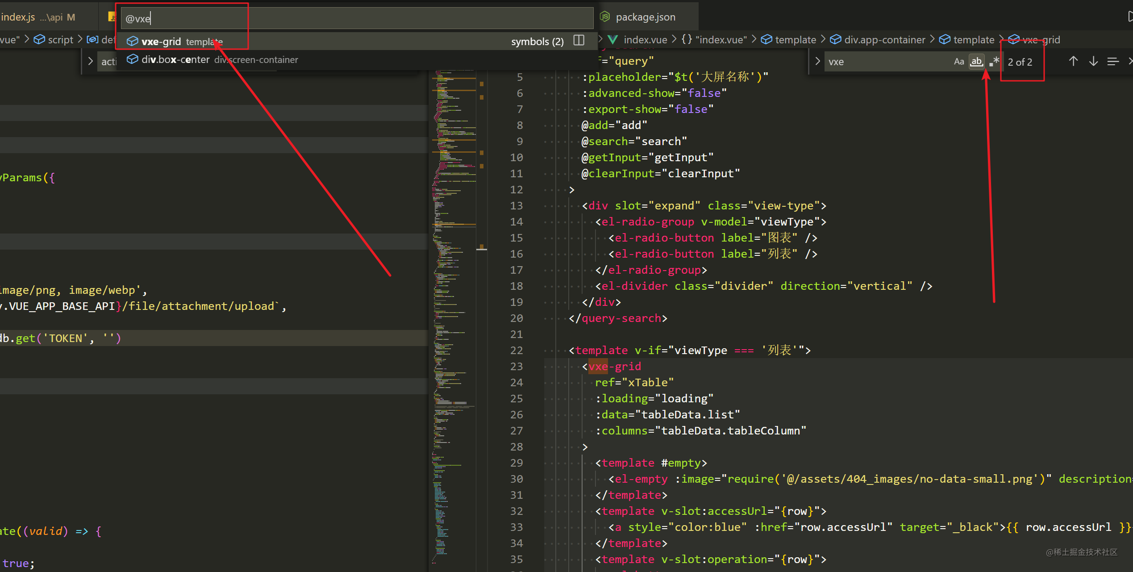Toggle Find in Selection
1133x572 pixels.
click(1113, 62)
